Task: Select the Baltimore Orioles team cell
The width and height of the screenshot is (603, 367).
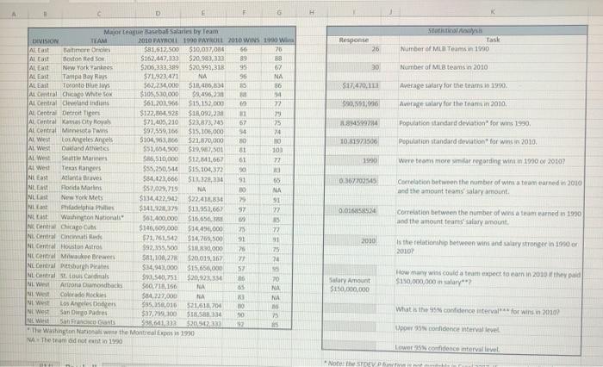Action: coord(98,50)
